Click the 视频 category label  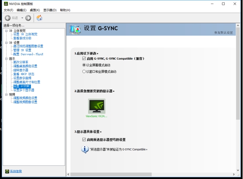12,94
